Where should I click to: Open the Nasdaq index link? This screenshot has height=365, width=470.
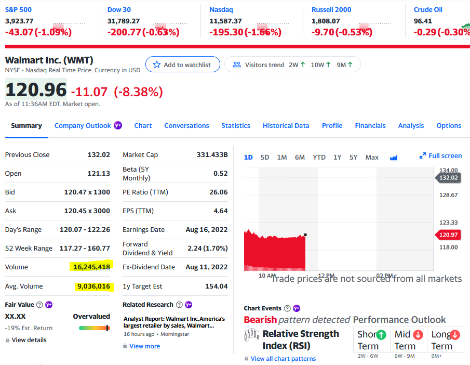221,9
